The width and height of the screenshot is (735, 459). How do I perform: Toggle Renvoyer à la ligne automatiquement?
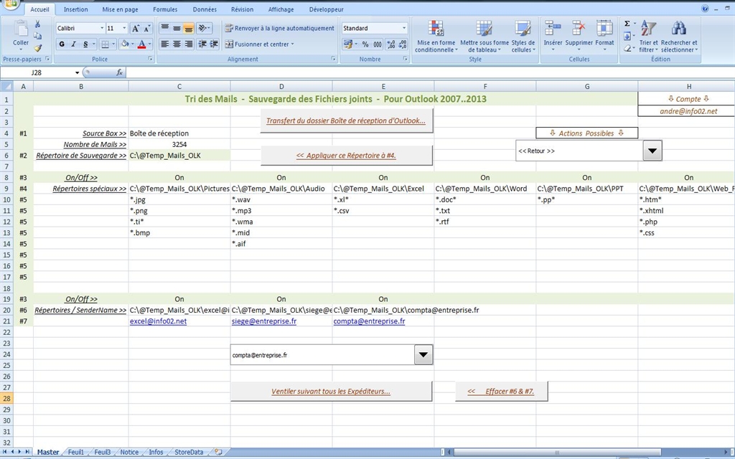(279, 28)
